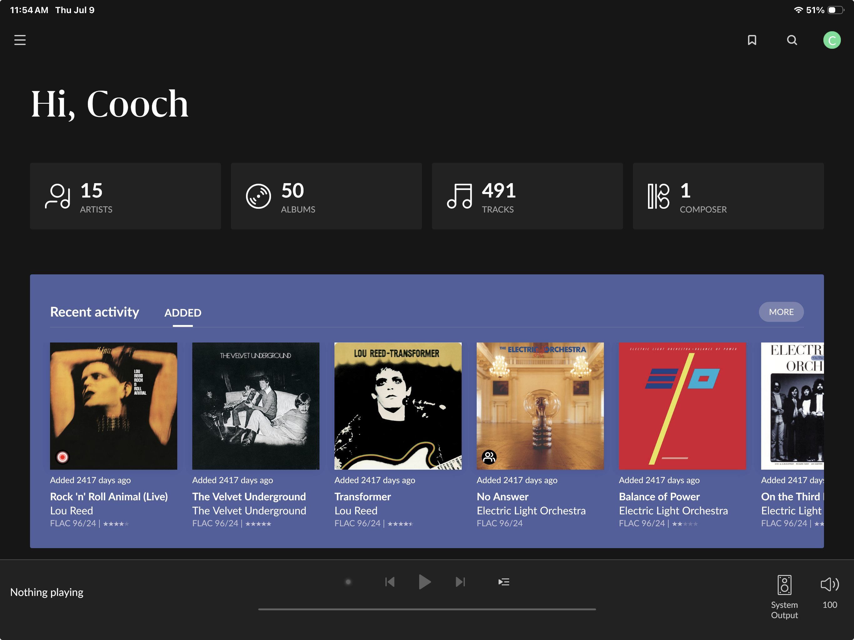Click the people badge on No Answer cover
Image resolution: width=854 pixels, height=640 pixels.
coord(489,457)
